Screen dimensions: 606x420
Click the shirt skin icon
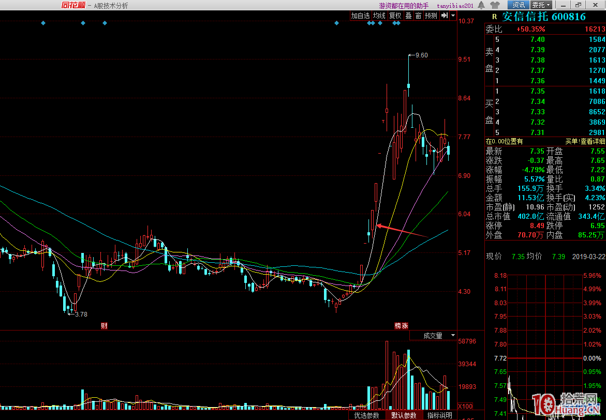[x=495, y=5]
